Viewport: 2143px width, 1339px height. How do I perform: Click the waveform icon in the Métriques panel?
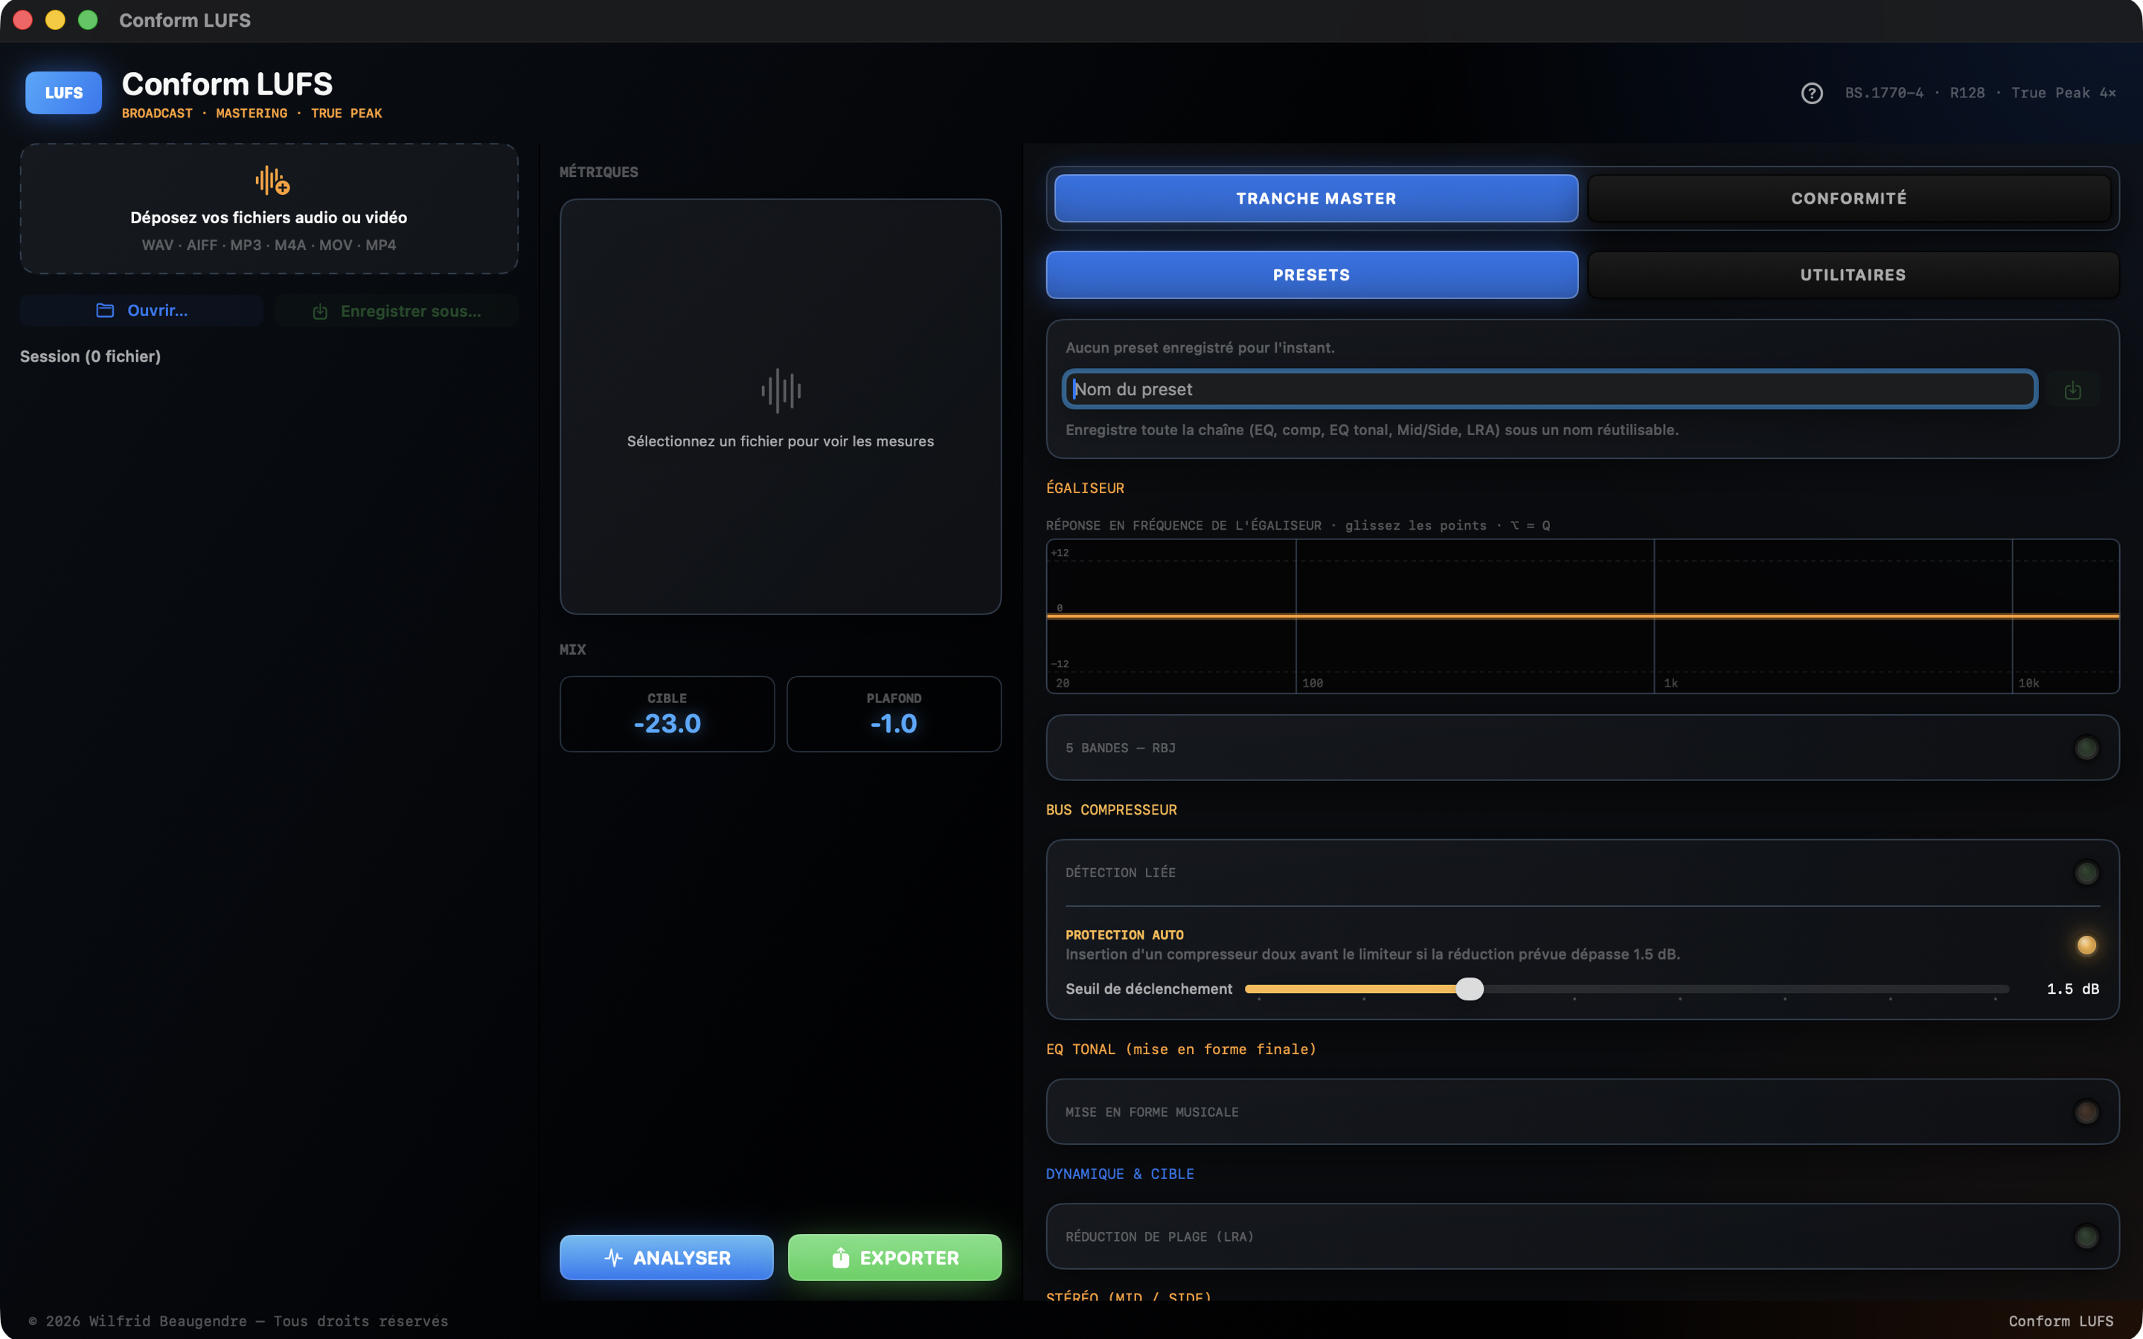(780, 391)
